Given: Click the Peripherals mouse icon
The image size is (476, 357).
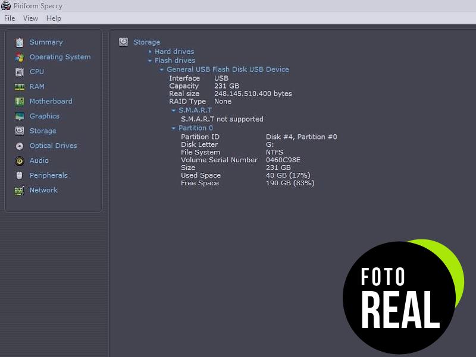Looking at the screenshot, I should (20, 175).
